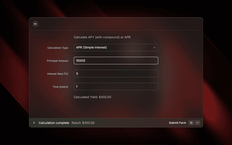Viewport: 232px width, 145px height.
Task: Click the Interest Rate (%) label
Action: tap(58, 74)
